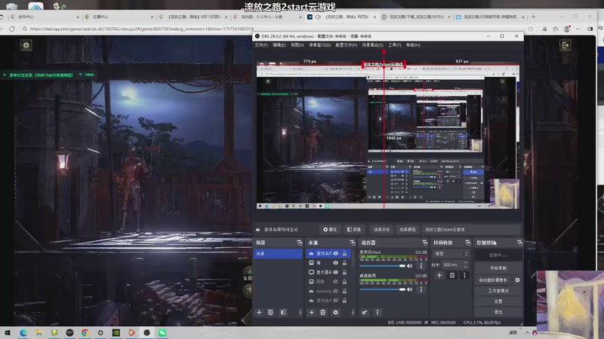604x339 pixels.
Task: Pop out the 控制按钮 controls dock
Action: 519,243
